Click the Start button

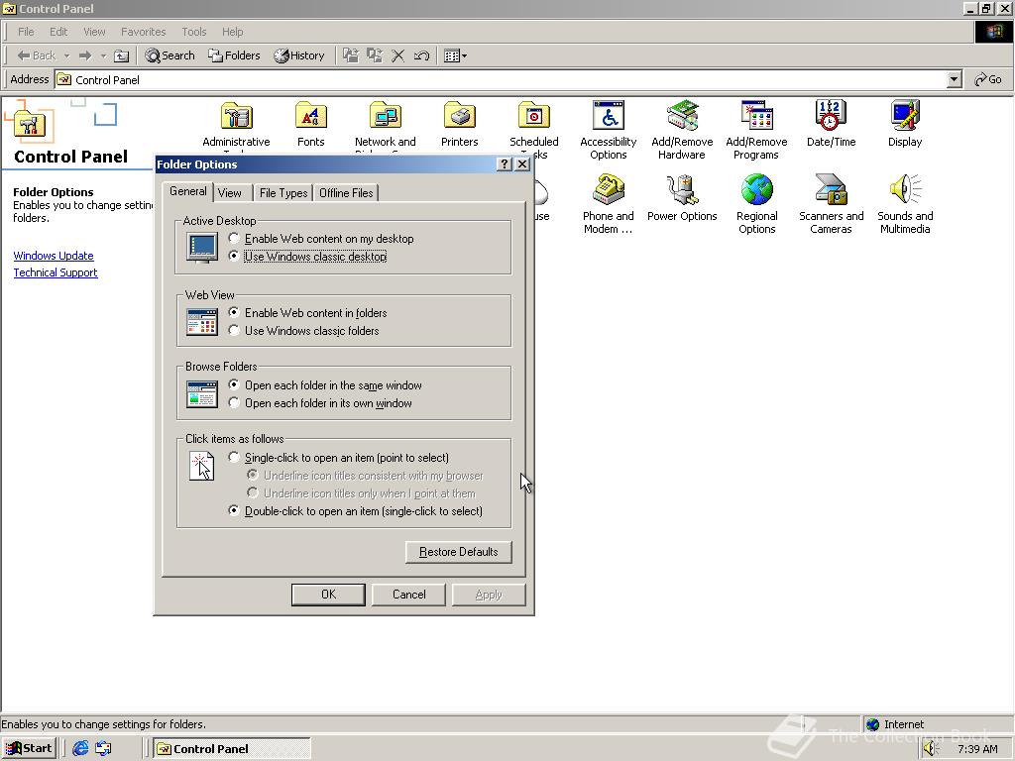[x=29, y=749]
